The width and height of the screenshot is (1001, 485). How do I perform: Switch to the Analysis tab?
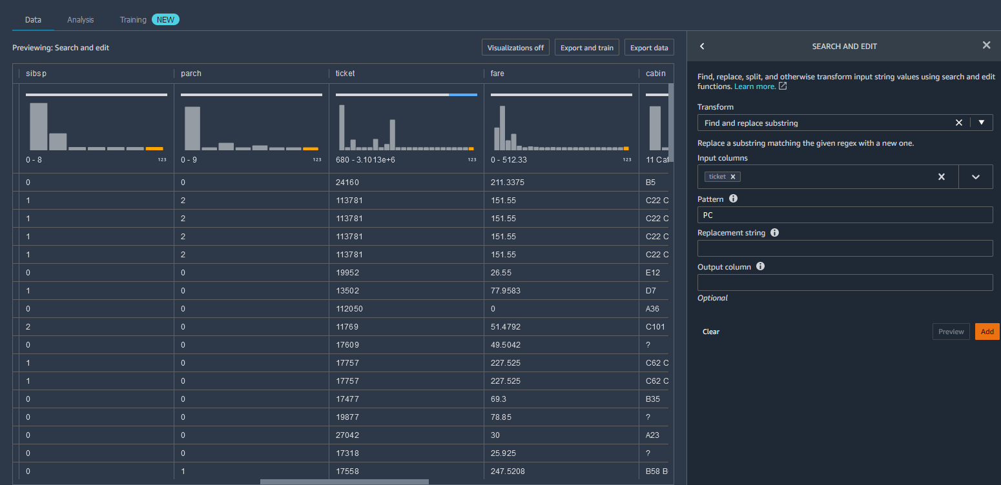(x=81, y=20)
